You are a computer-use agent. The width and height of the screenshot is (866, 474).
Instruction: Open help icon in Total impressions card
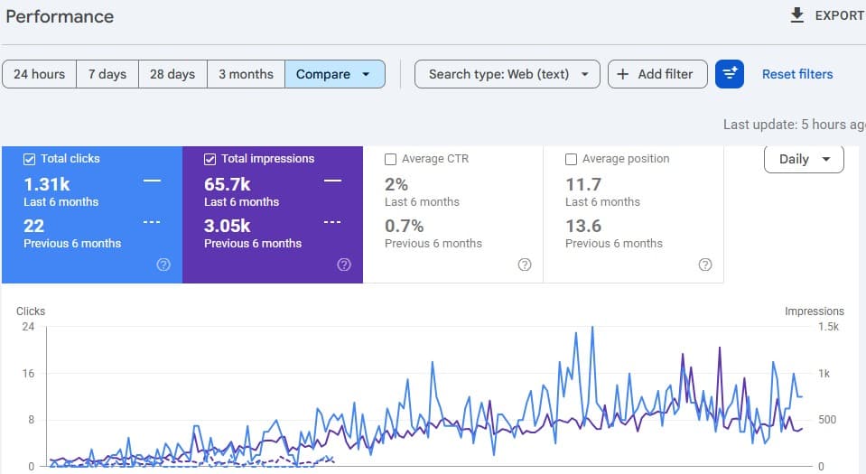click(x=344, y=265)
